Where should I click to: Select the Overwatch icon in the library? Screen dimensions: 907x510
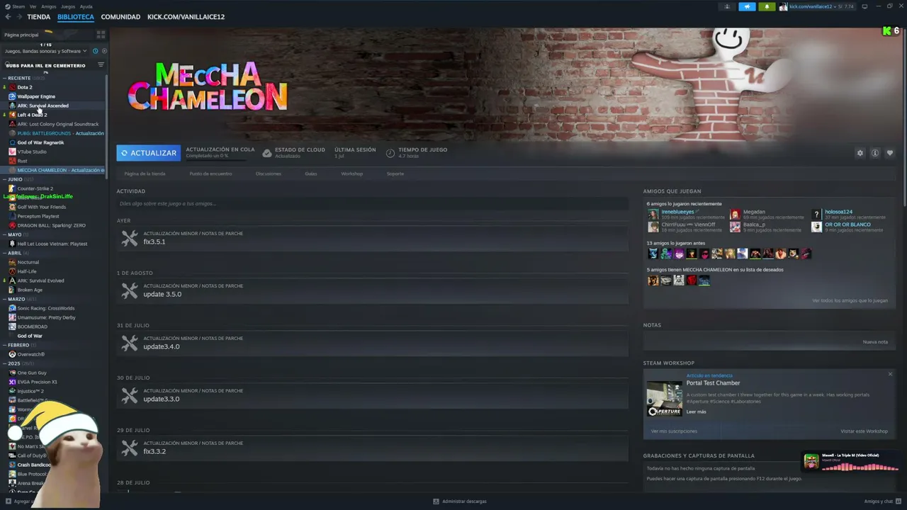(x=12, y=354)
